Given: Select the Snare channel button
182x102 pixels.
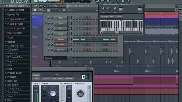Looking at the screenshot, I should [61, 34].
